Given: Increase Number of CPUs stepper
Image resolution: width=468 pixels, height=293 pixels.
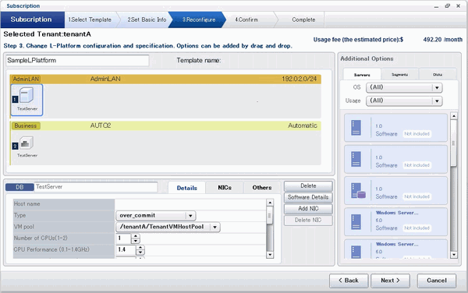Looking at the screenshot, I should point(136,236).
